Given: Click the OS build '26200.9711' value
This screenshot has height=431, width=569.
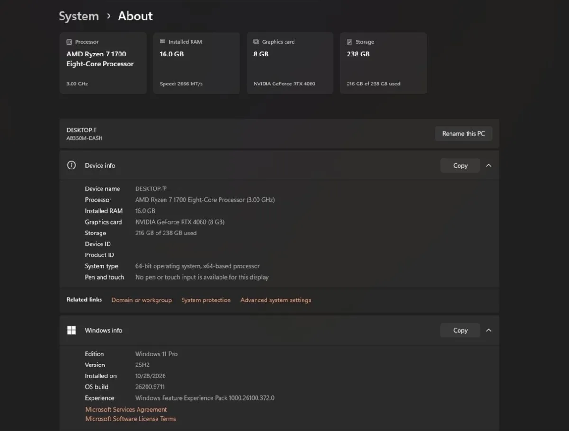Looking at the screenshot, I should (x=150, y=387).
